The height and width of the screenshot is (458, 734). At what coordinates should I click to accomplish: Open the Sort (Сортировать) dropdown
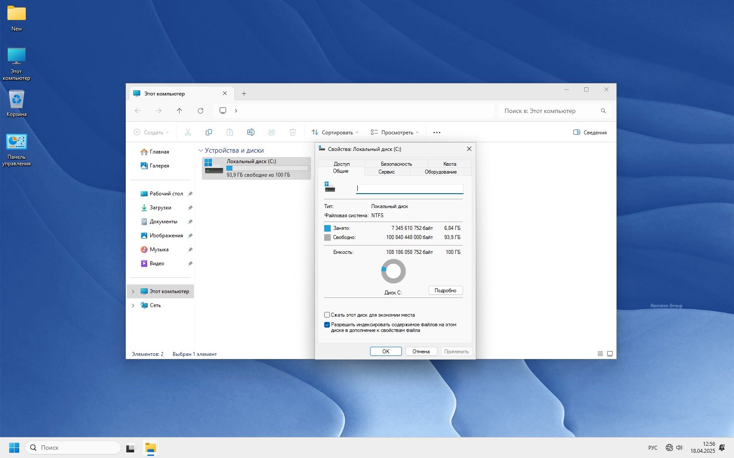pos(335,133)
